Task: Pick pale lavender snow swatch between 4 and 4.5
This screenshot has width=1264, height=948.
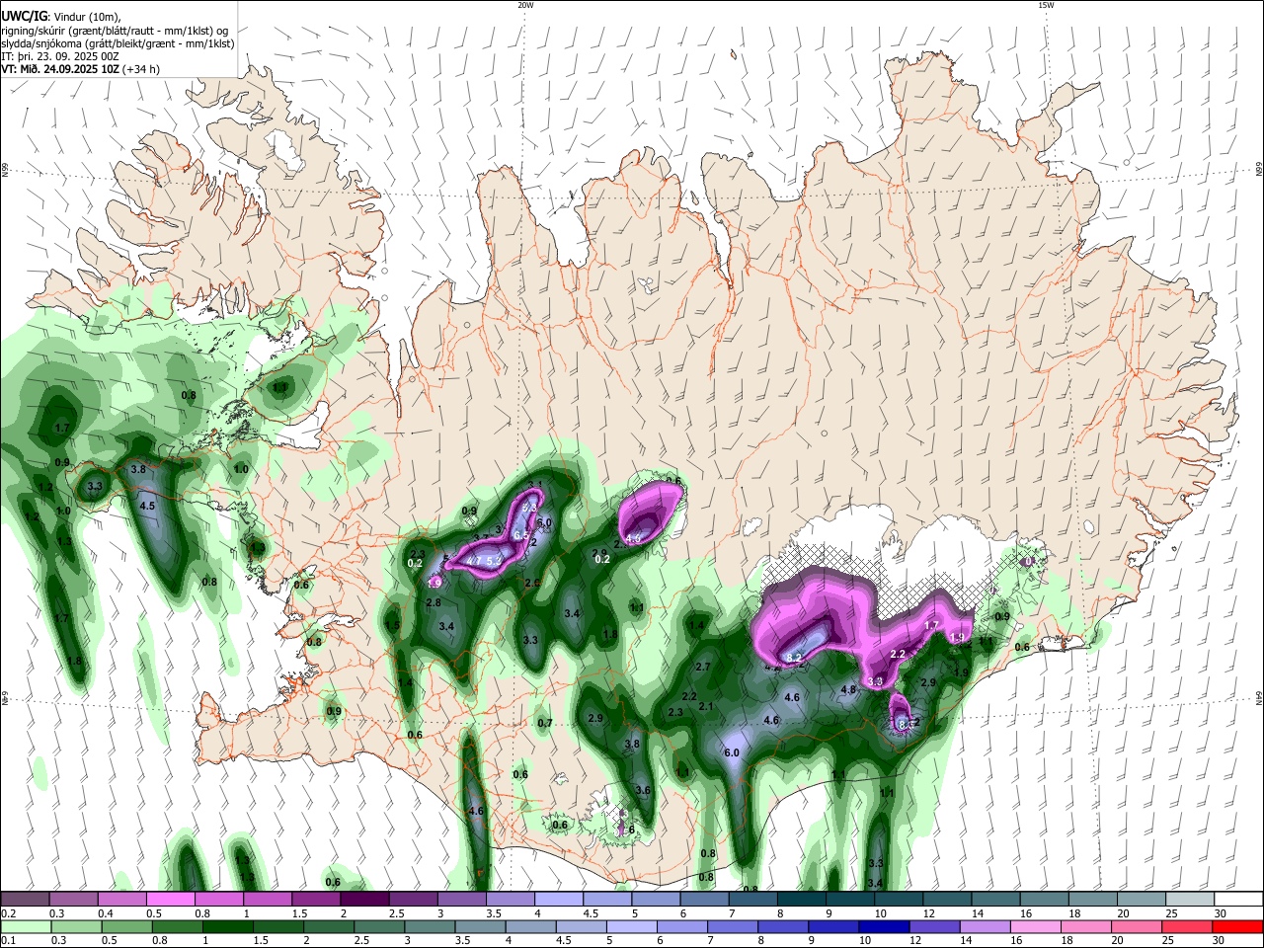Action: coord(559,900)
